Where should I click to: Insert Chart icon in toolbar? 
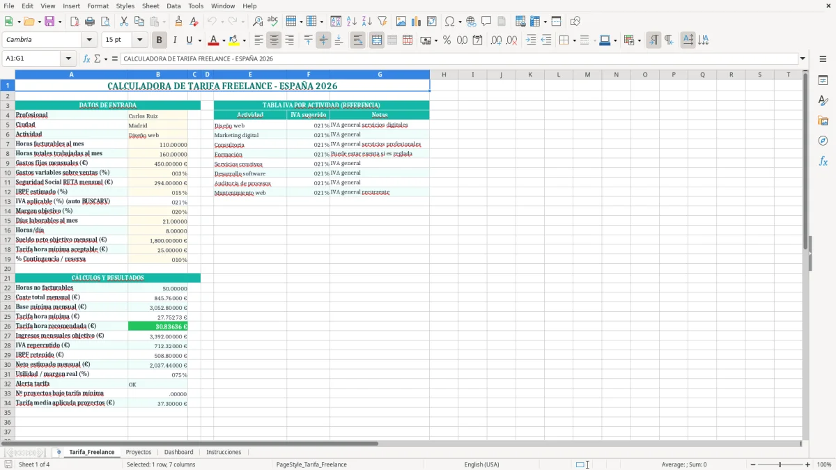point(417,22)
